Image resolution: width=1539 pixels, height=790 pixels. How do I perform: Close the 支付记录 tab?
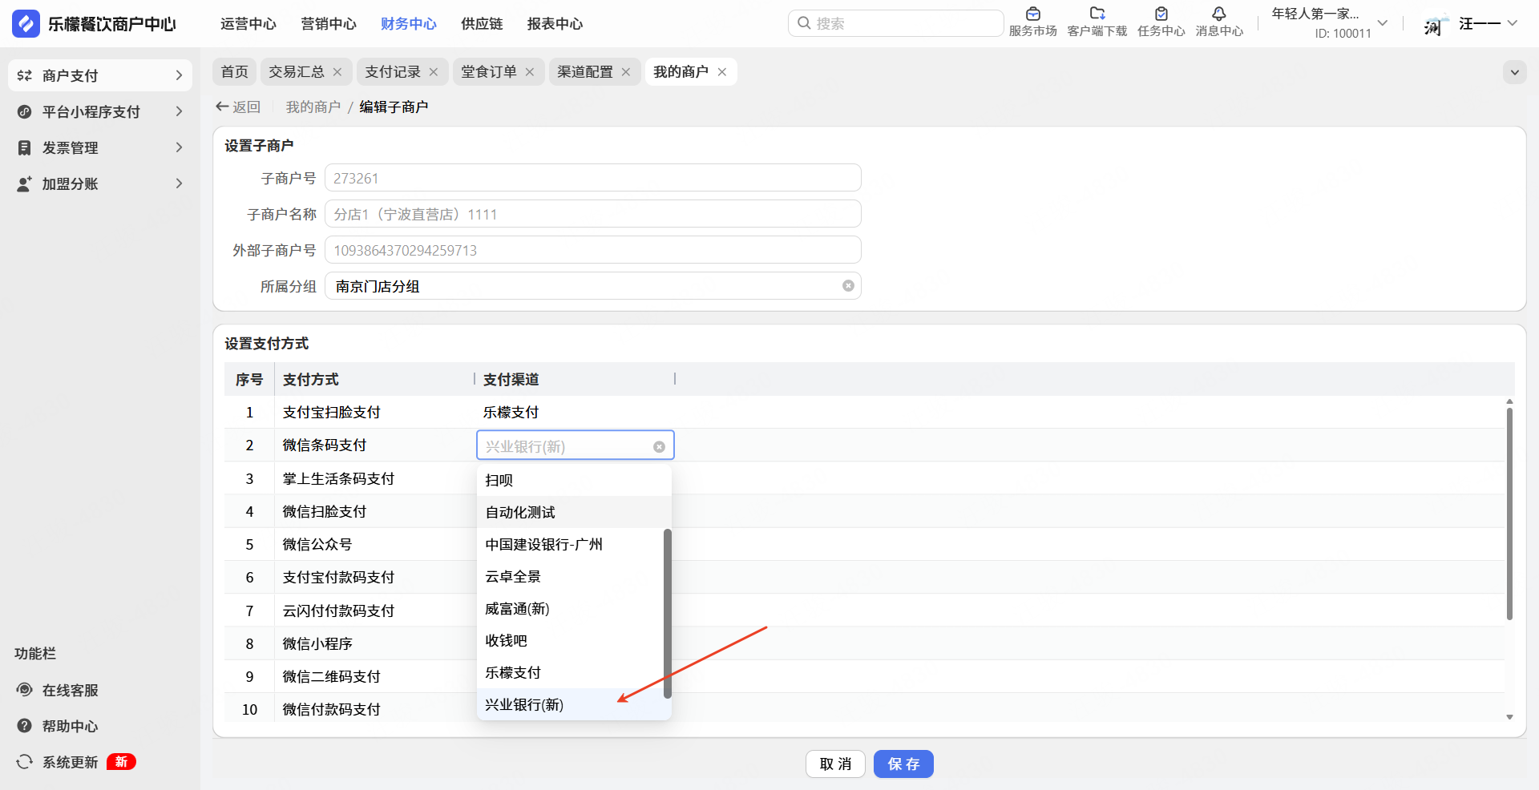click(x=434, y=72)
